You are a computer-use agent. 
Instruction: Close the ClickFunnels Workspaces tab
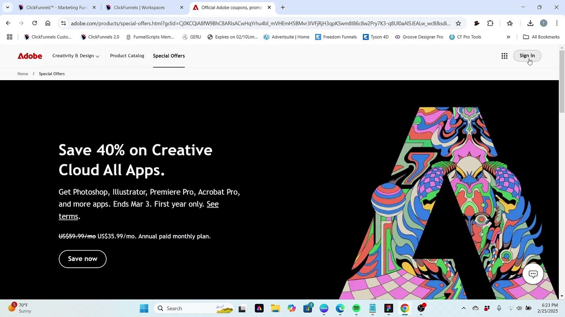pyautogui.click(x=181, y=7)
